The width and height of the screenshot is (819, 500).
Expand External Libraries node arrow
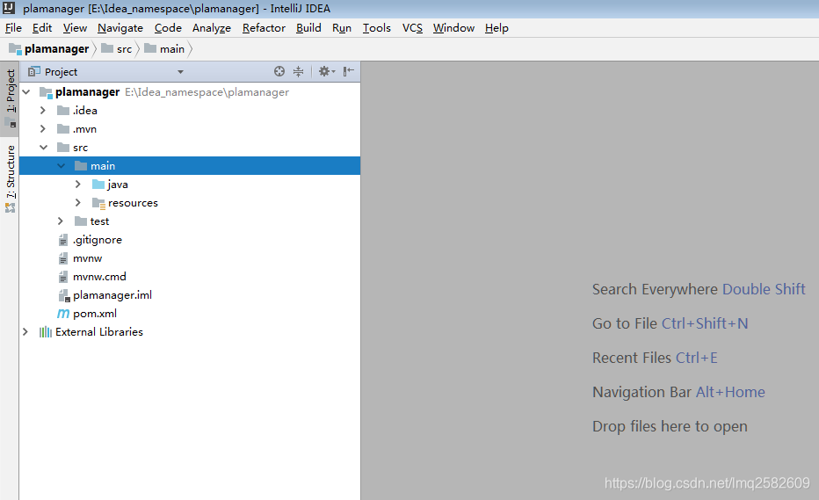point(25,332)
